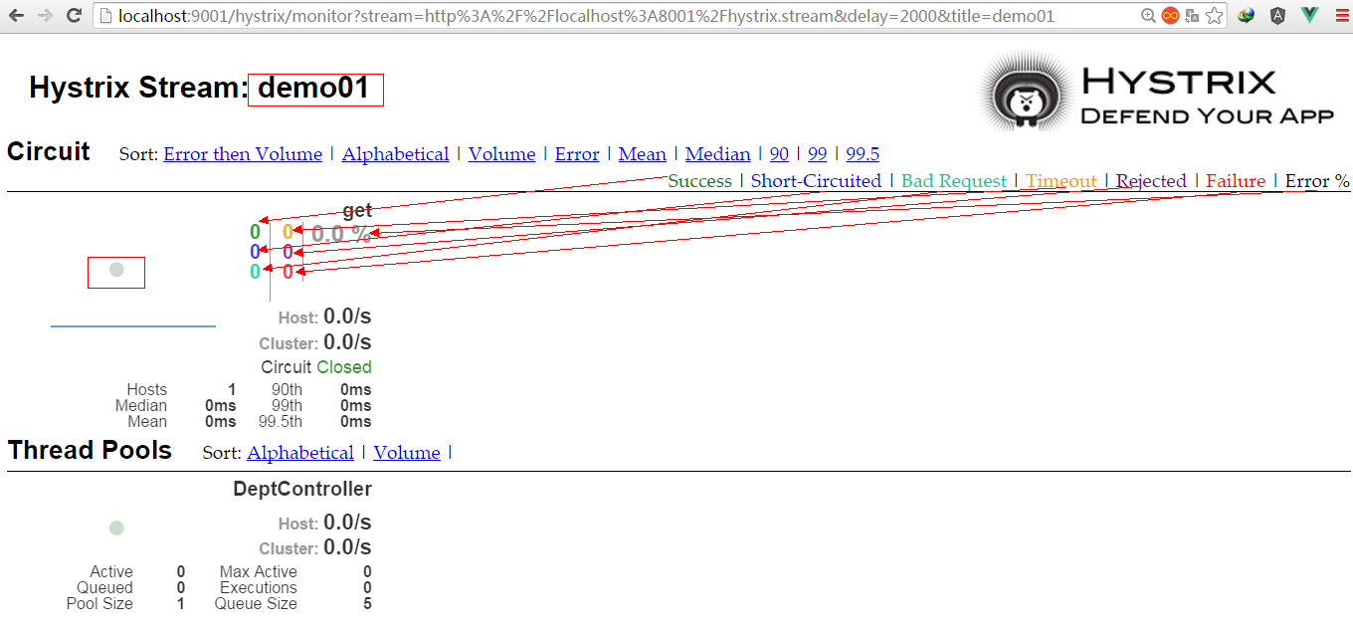Click the DeptController thread pool health circle
This screenshot has width=1353, height=635.
click(x=116, y=528)
